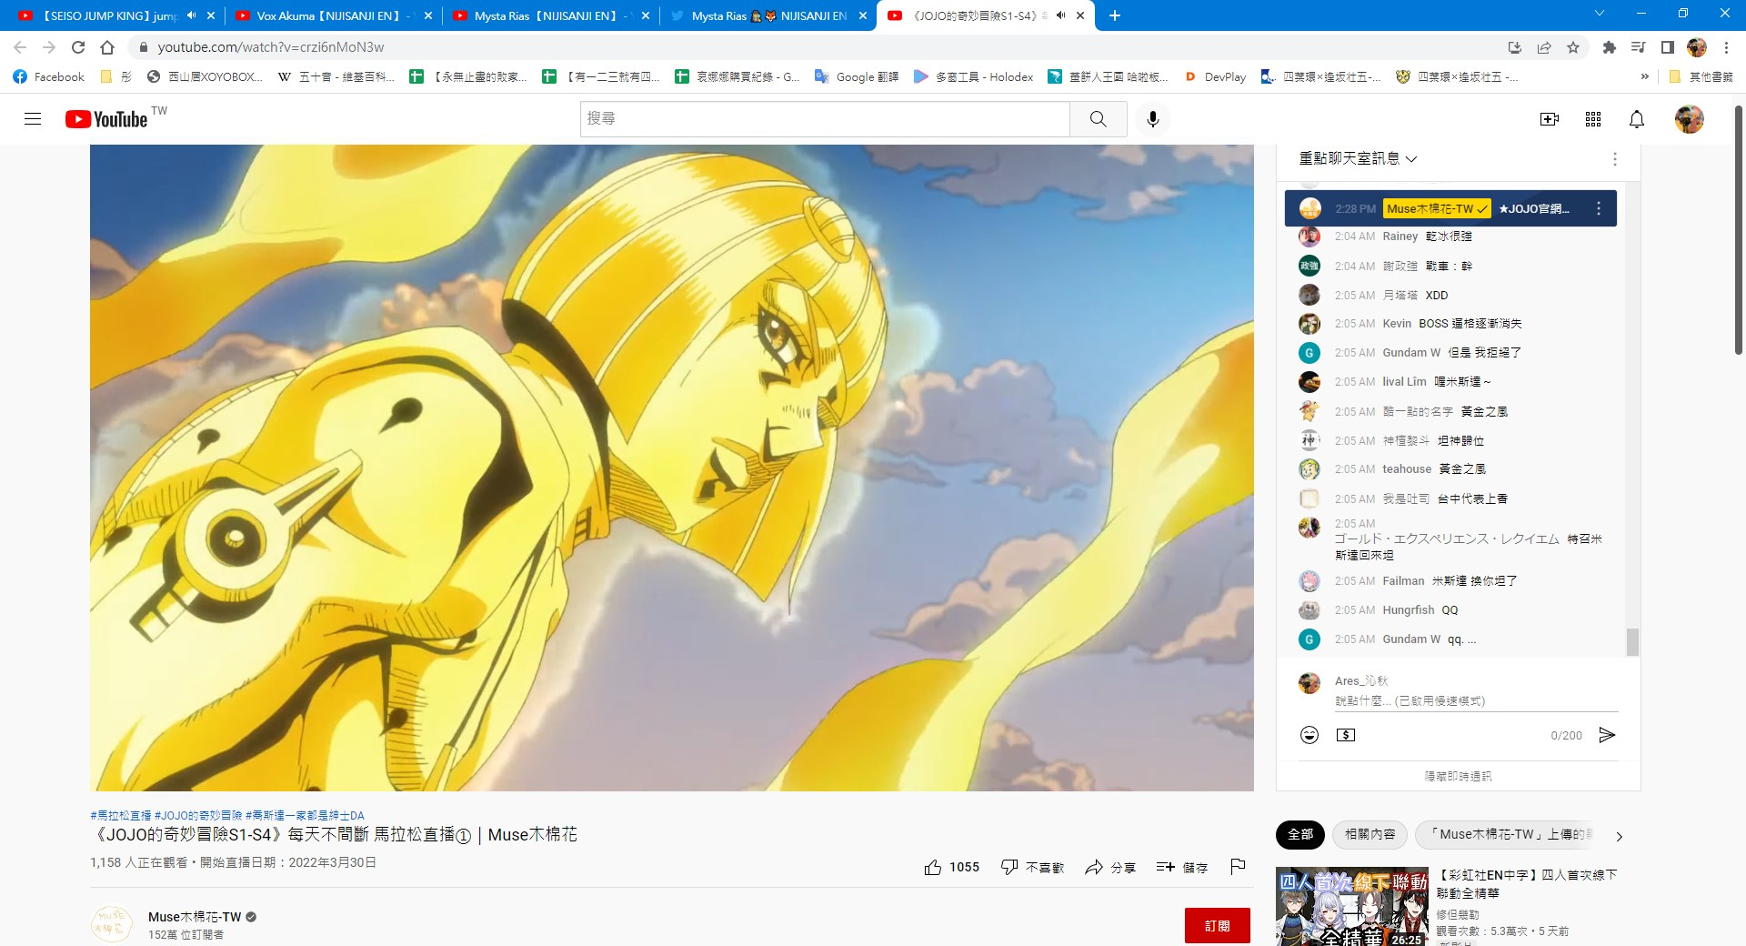This screenshot has width=1746, height=946.
Task: Open Chrome extensions puzzle icon
Action: (1610, 47)
